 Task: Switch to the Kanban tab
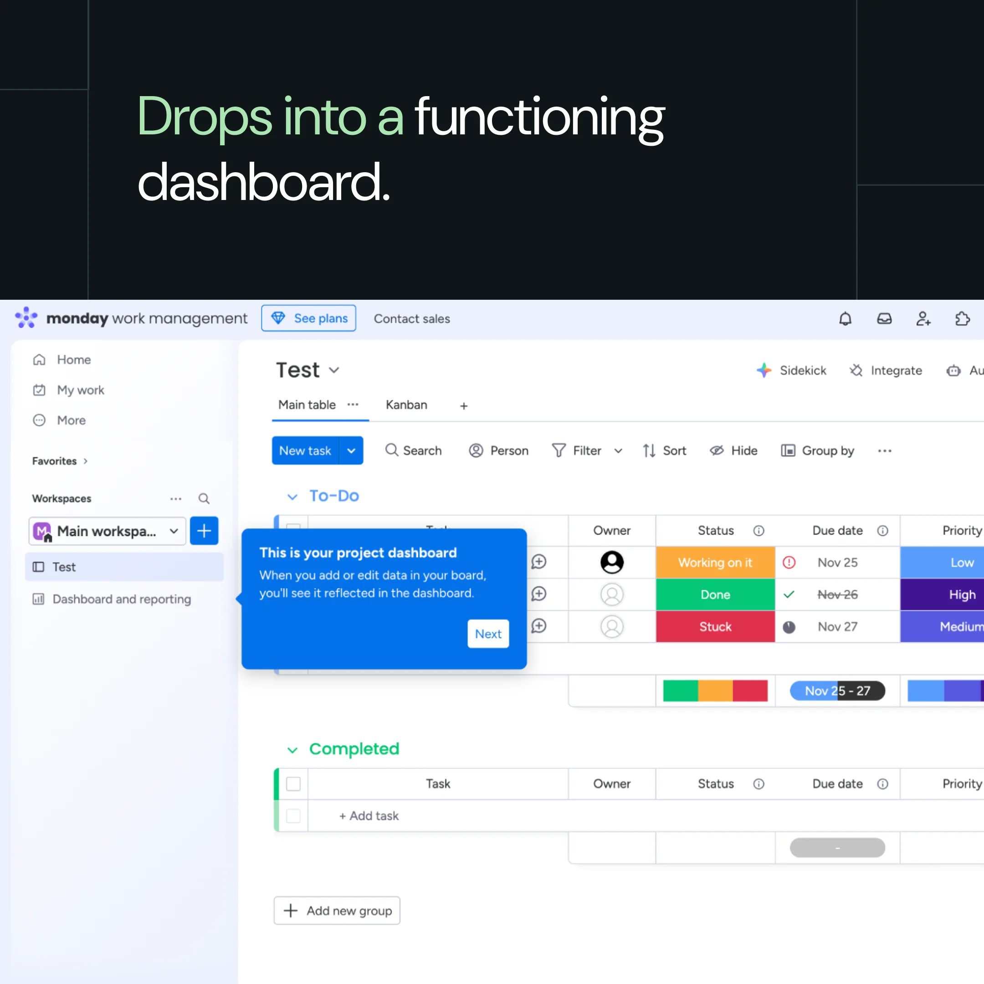click(406, 405)
